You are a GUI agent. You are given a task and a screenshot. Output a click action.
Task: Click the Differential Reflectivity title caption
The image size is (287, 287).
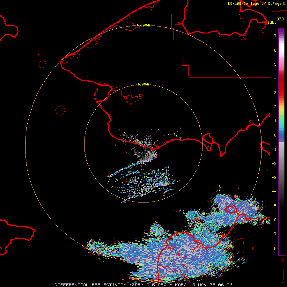[143, 285]
